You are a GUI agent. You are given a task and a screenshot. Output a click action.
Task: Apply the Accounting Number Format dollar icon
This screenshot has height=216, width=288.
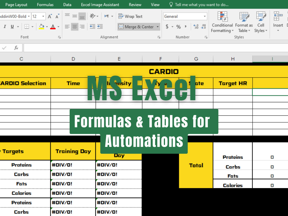click(x=168, y=26)
